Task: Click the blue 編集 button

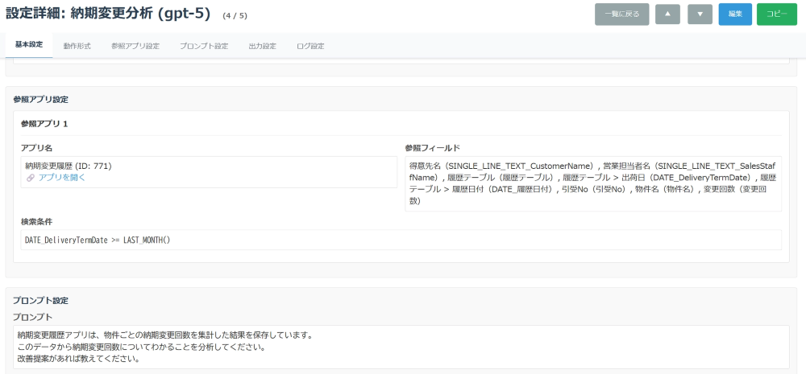Action: [x=735, y=14]
